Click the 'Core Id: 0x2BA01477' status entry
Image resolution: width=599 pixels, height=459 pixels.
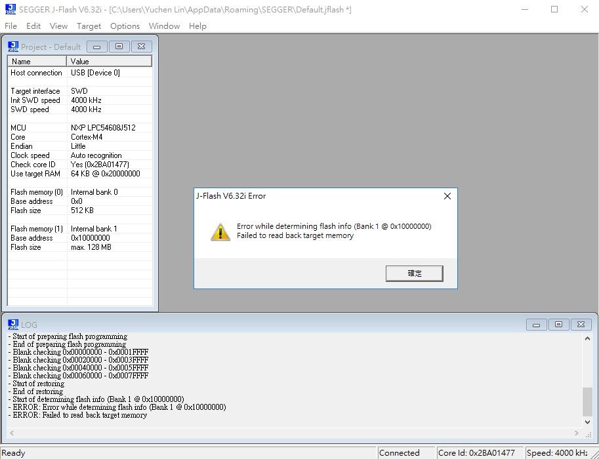480,453
